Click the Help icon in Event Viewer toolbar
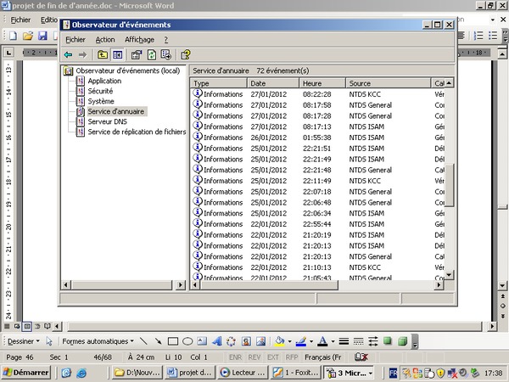Image resolution: width=509 pixels, height=382 pixels. 185,54
